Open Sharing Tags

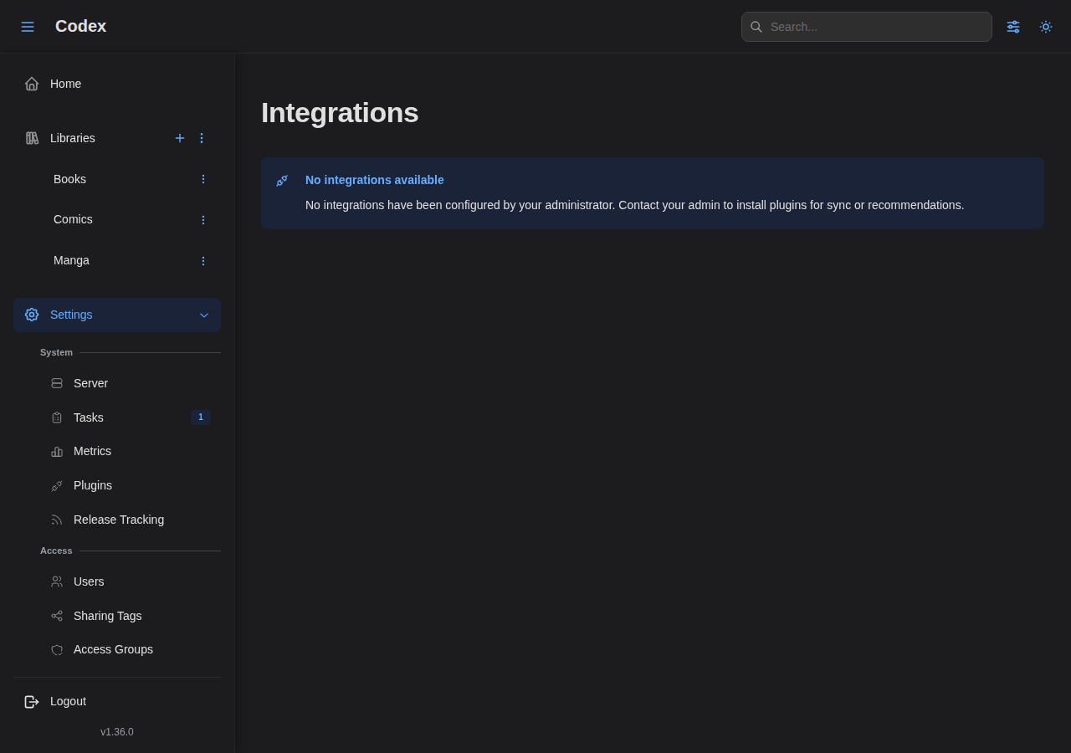131,616
